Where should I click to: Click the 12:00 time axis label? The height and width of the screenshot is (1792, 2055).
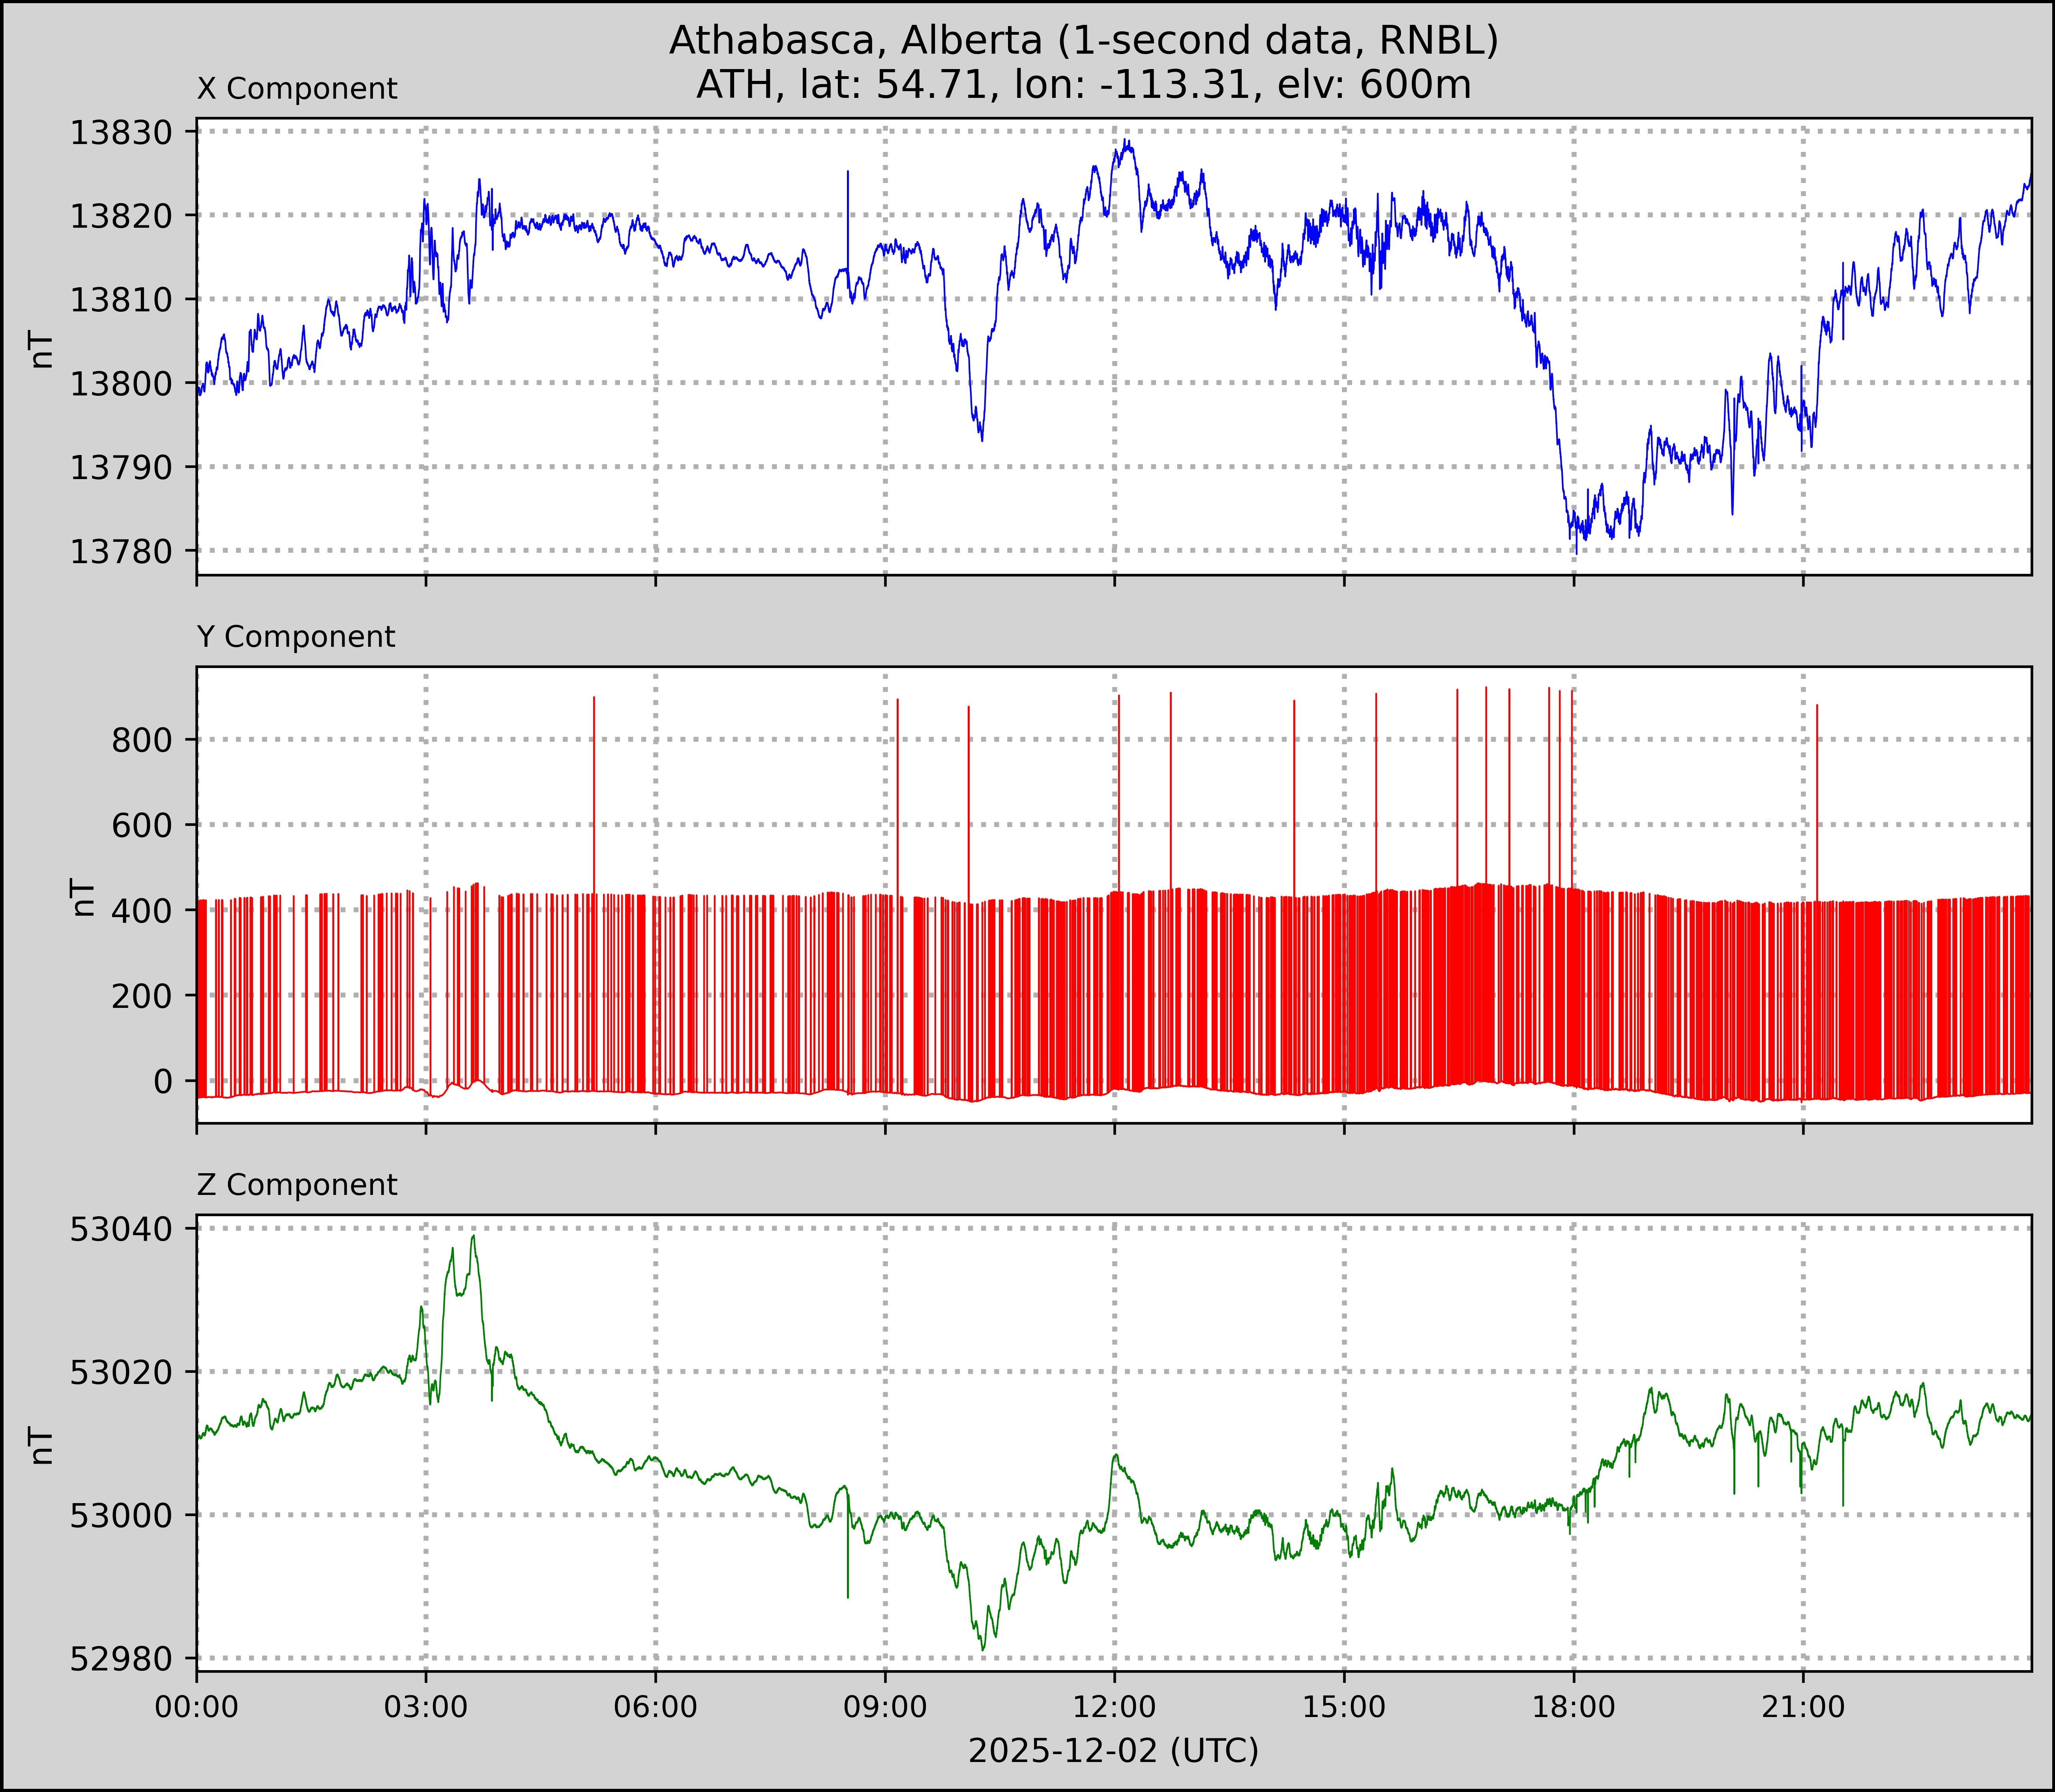1114,1707
